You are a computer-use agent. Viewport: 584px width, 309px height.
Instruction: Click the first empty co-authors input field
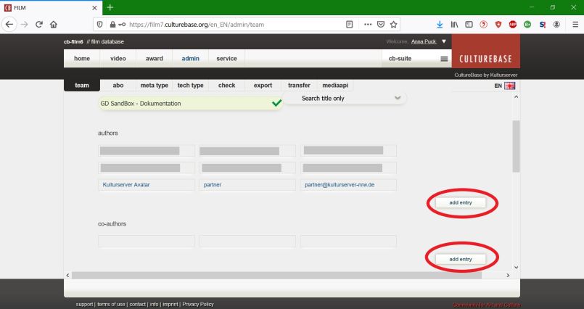tap(146, 242)
